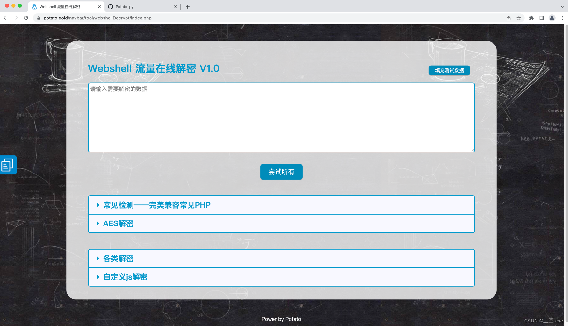Click the browser forward arrow
This screenshot has height=326, width=568.
click(x=16, y=18)
